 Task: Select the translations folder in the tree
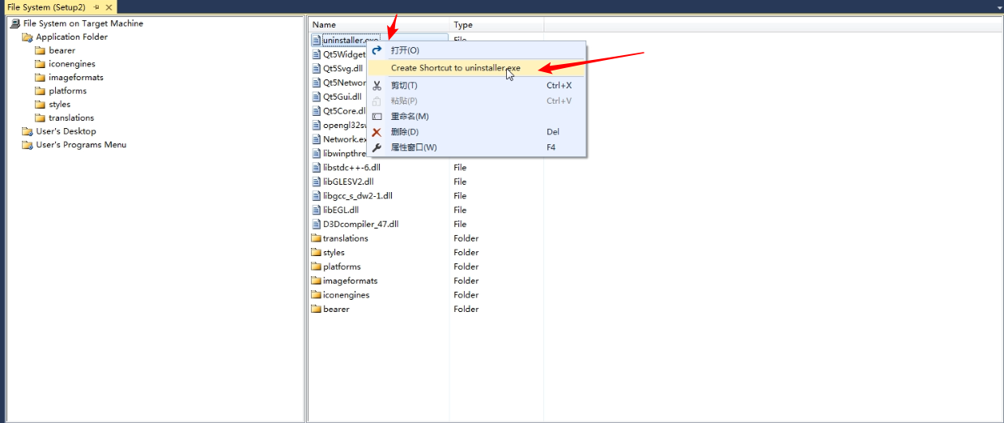(x=71, y=118)
